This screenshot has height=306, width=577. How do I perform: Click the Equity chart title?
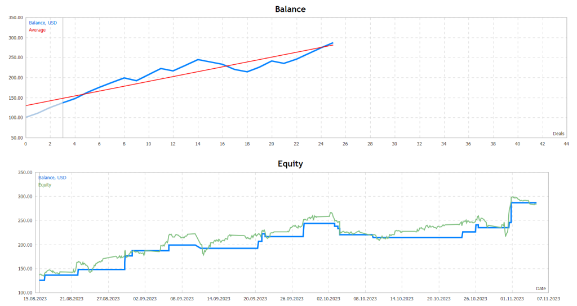pyautogui.click(x=290, y=164)
